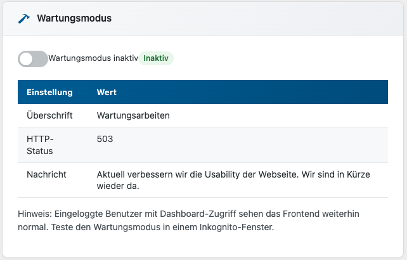407x260 pixels.
Task: Click the 'Überschrift' setting cell
Action: (x=49, y=116)
